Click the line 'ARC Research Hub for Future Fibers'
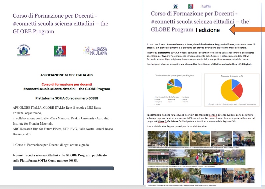The width and height of the screenshot is (265, 189). pyautogui.click(x=63, y=129)
